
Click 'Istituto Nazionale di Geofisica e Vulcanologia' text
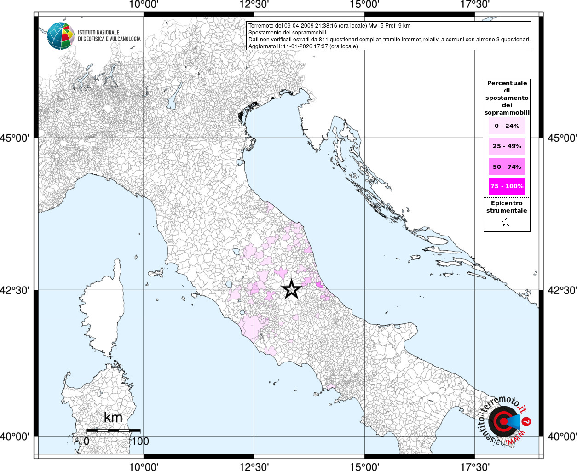point(109,36)
